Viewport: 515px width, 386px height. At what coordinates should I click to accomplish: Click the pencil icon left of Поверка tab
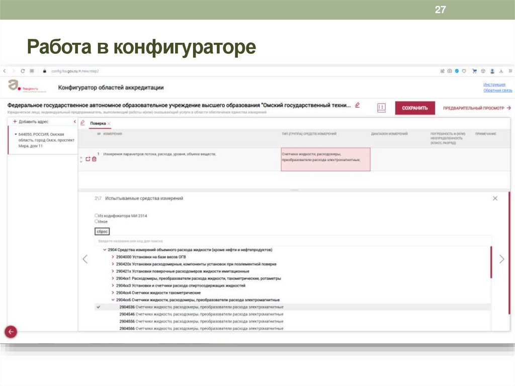[82, 123]
